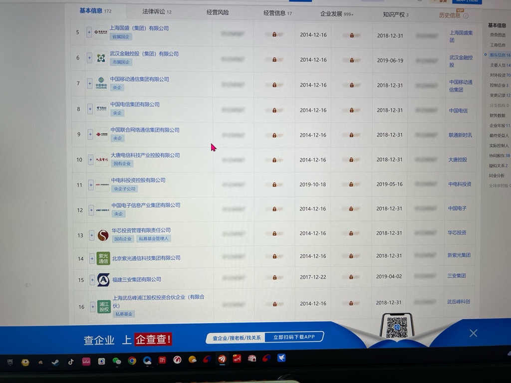The image size is (511, 383).
Task: Open 大唐电信科技产业控股有限公司 link
Action: tap(145, 156)
